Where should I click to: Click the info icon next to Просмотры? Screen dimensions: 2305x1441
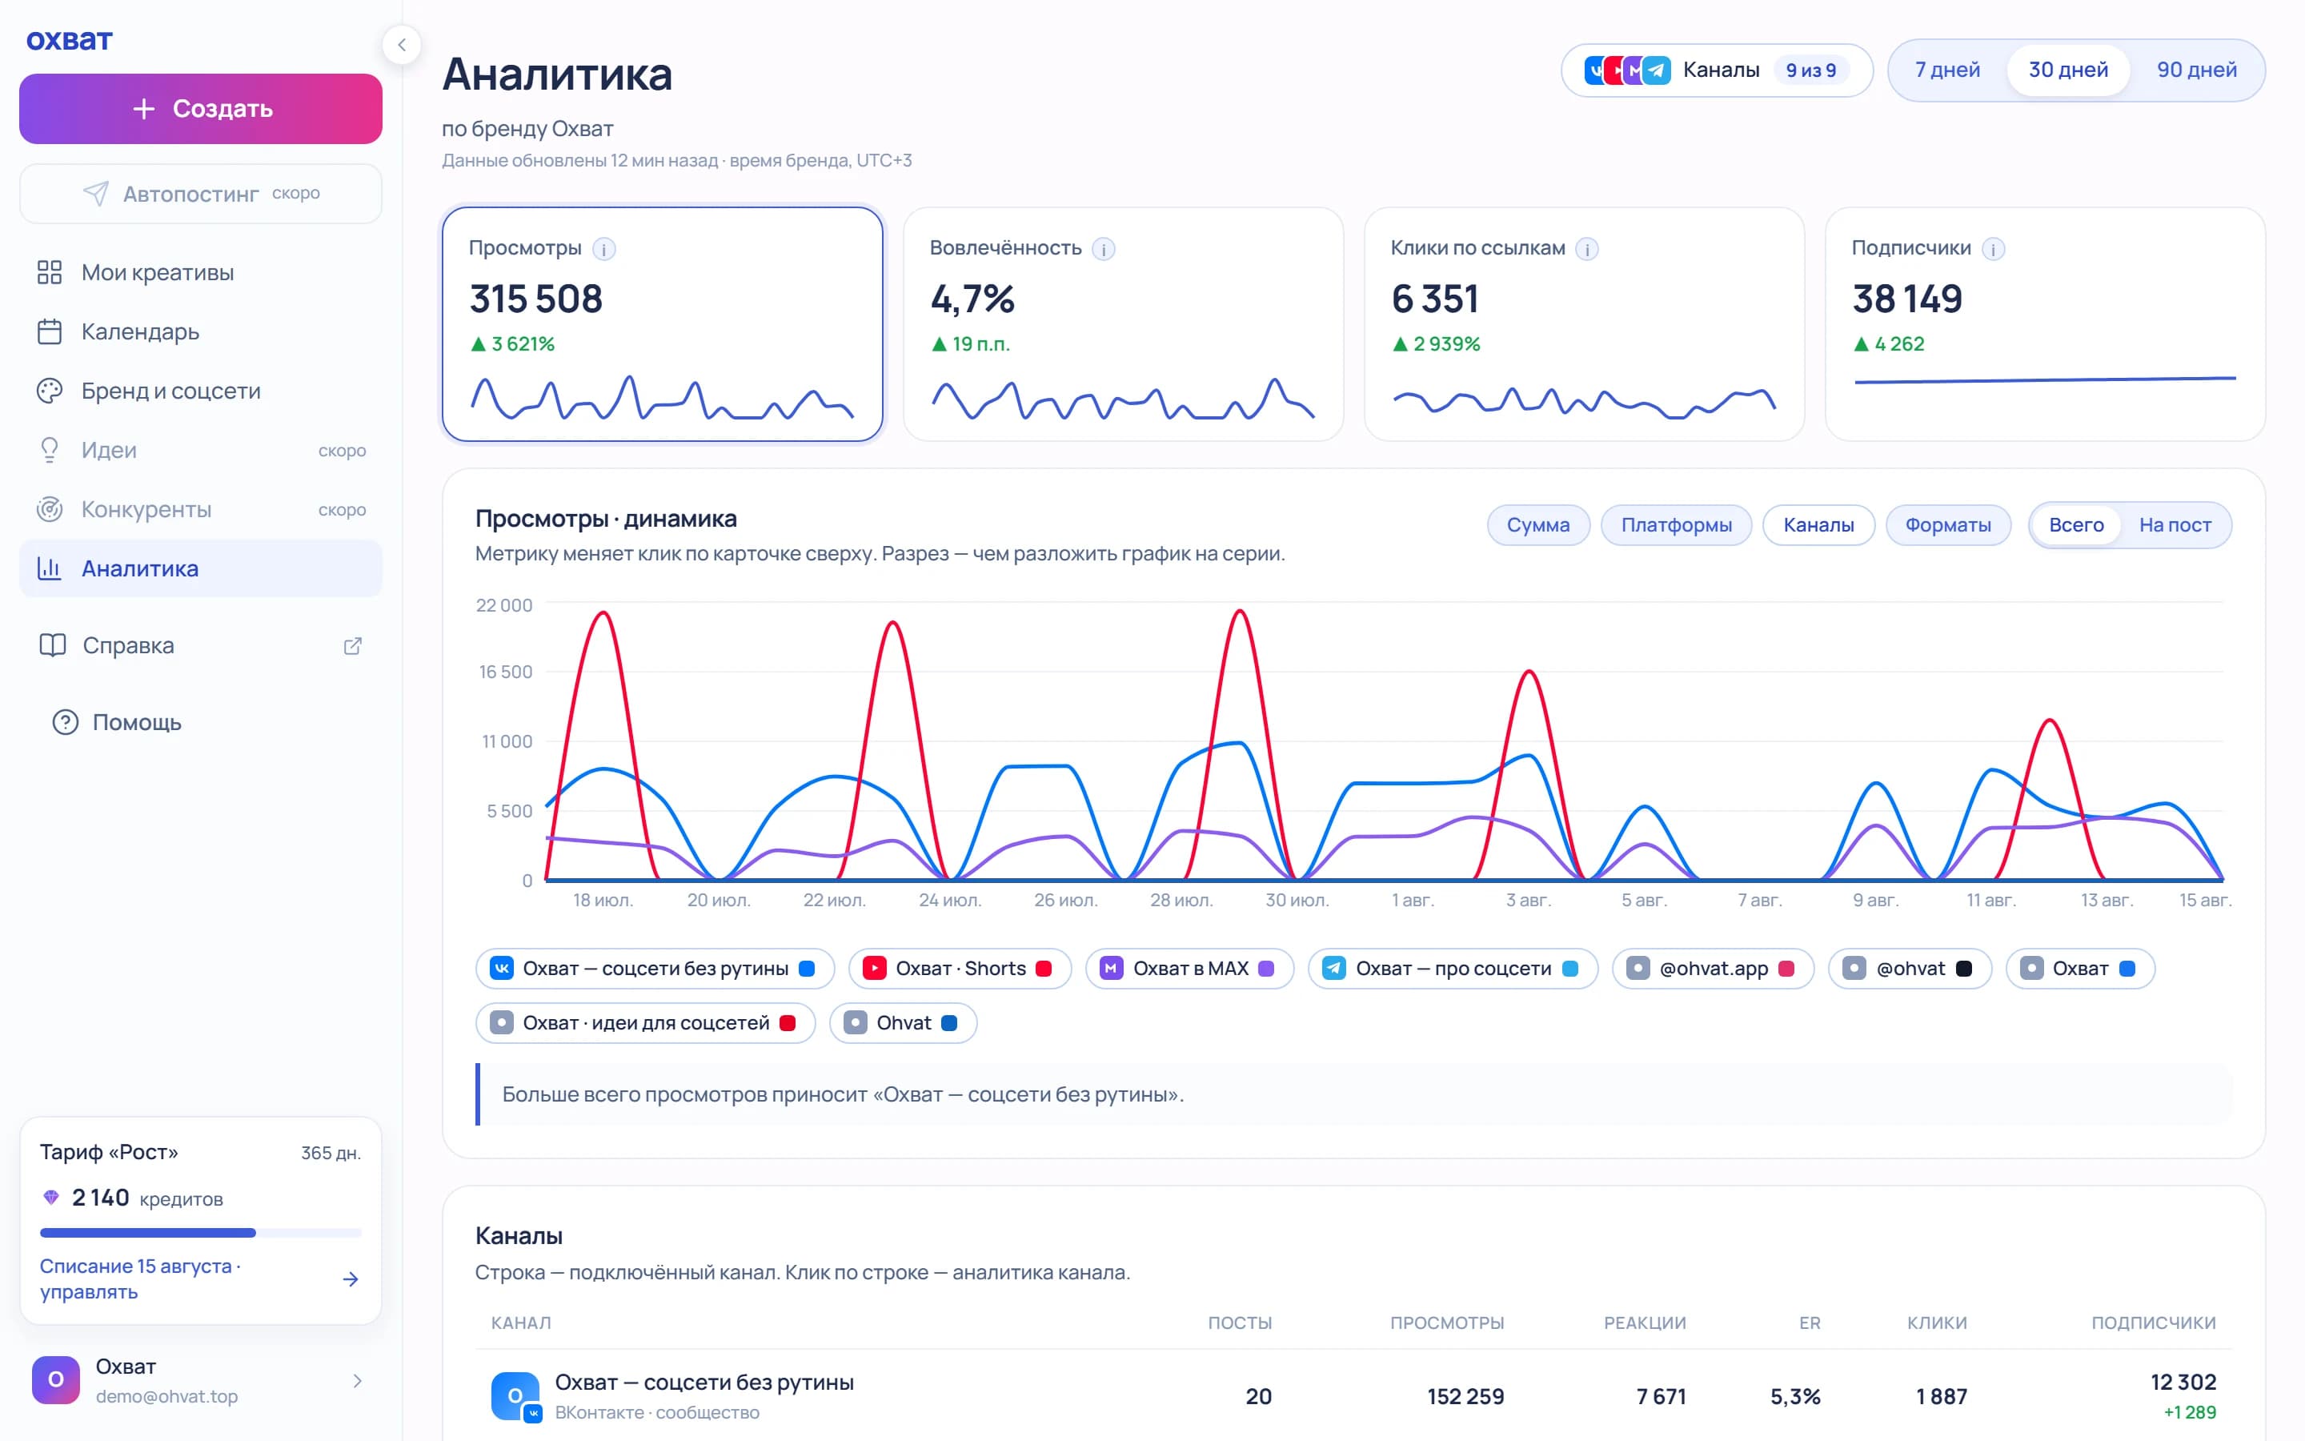point(604,249)
